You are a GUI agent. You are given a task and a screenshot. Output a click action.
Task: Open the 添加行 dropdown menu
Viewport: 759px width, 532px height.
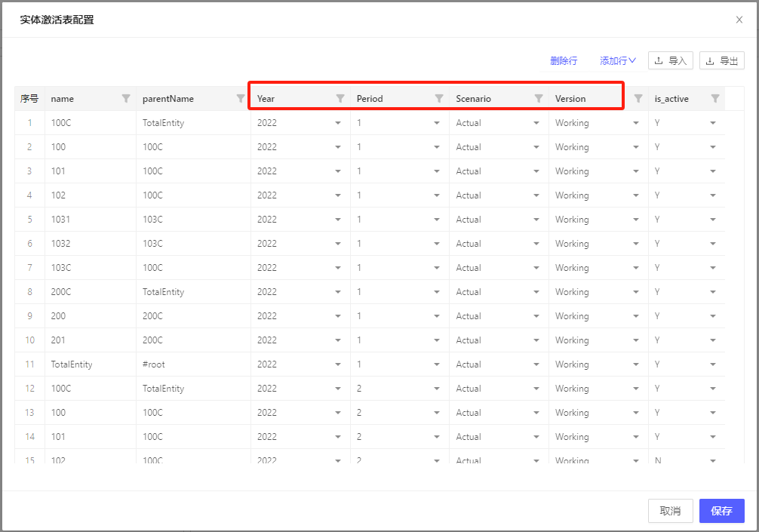pos(618,60)
